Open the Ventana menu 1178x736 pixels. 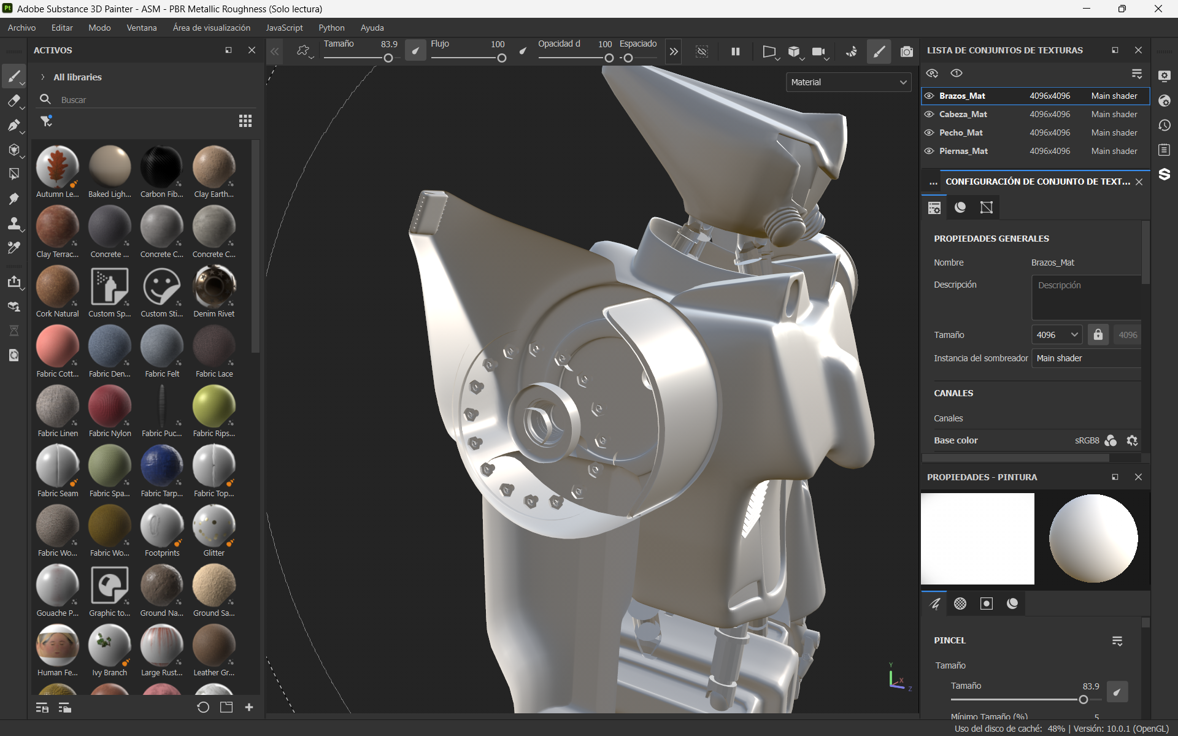pos(142,28)
